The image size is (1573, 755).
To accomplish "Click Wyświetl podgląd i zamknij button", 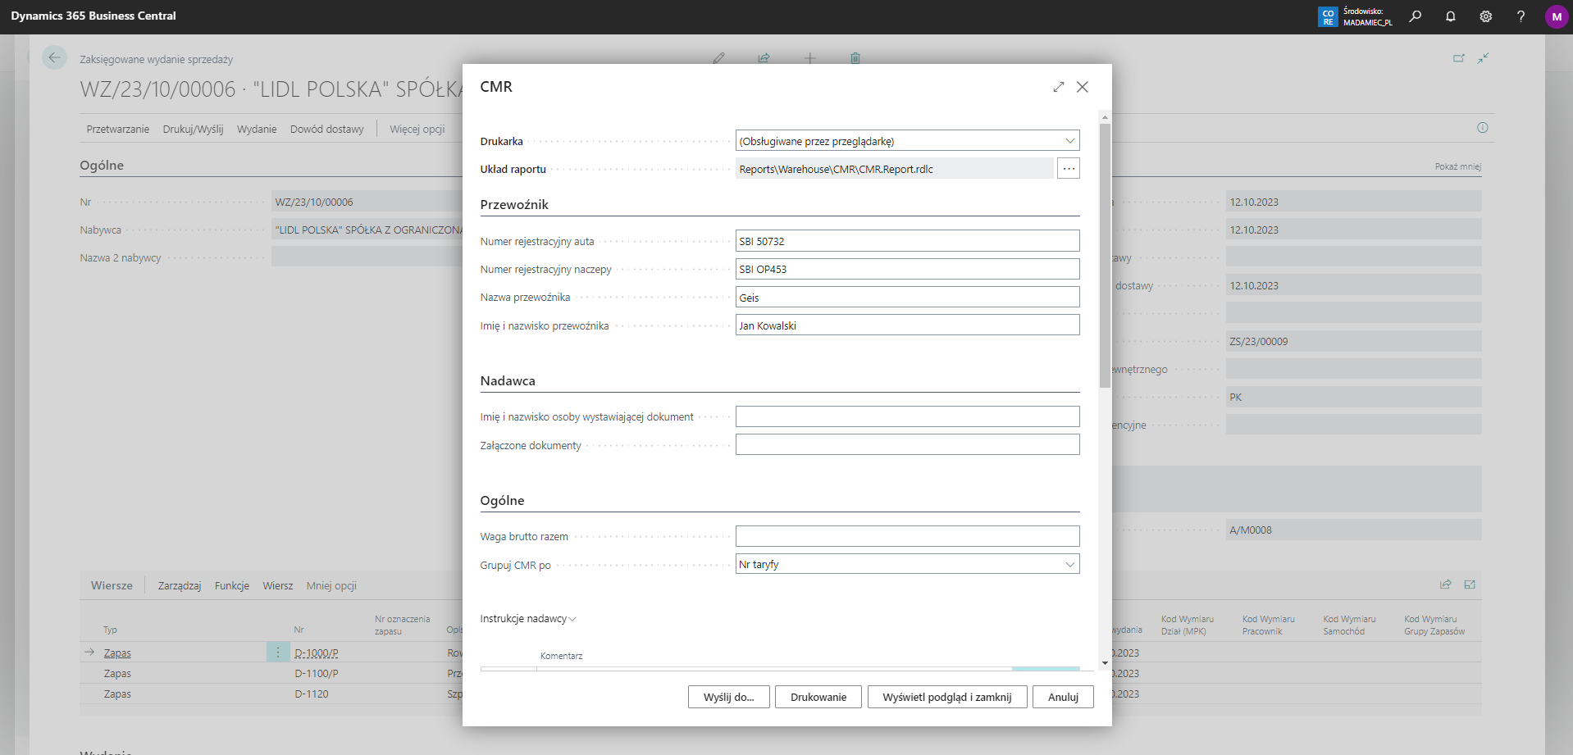I will tap(947, 697).
